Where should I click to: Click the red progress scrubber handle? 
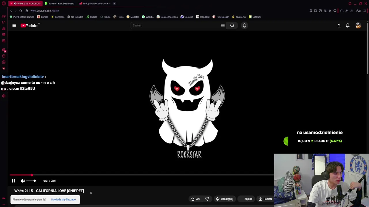32,175
